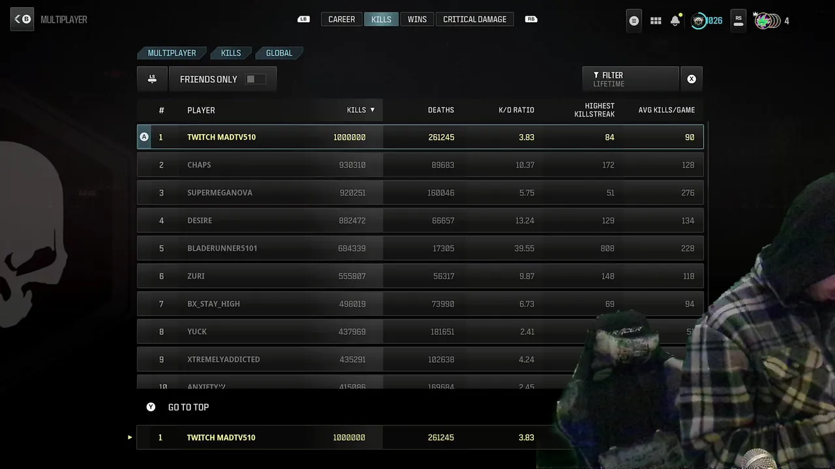Select player CHAPS row
The width and height of the screenshot is (835, 469).
(x=420, y=165)
